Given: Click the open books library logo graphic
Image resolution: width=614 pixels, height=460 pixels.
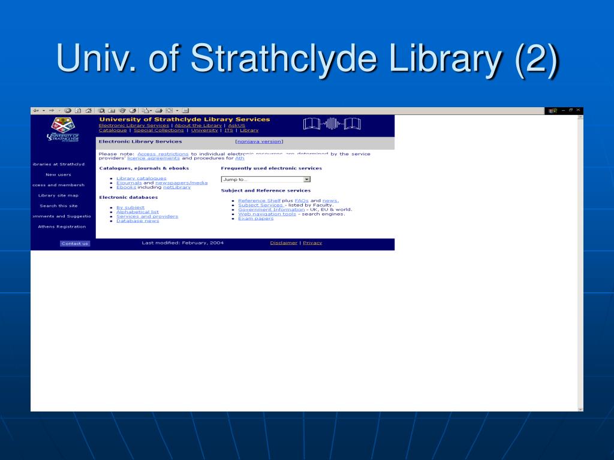Looking at the screenshot, I should (332, 124).
